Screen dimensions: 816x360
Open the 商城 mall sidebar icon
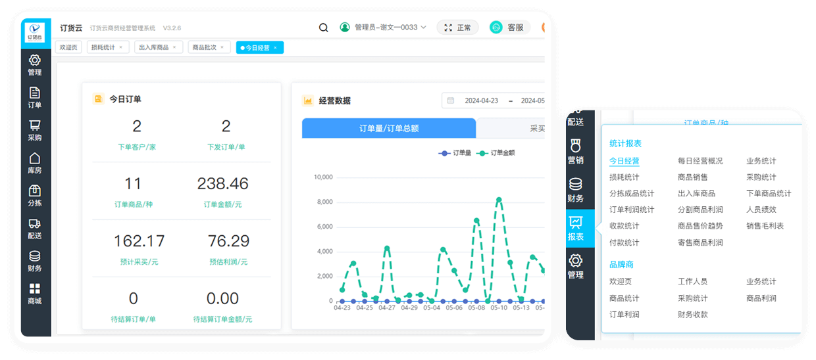pyautogui.click(x=35, y=294)
